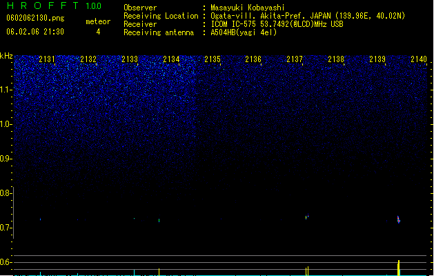The image size is (434, 276).
Task: Click the 0.6 kHz axis label
Action: (6, 262)
